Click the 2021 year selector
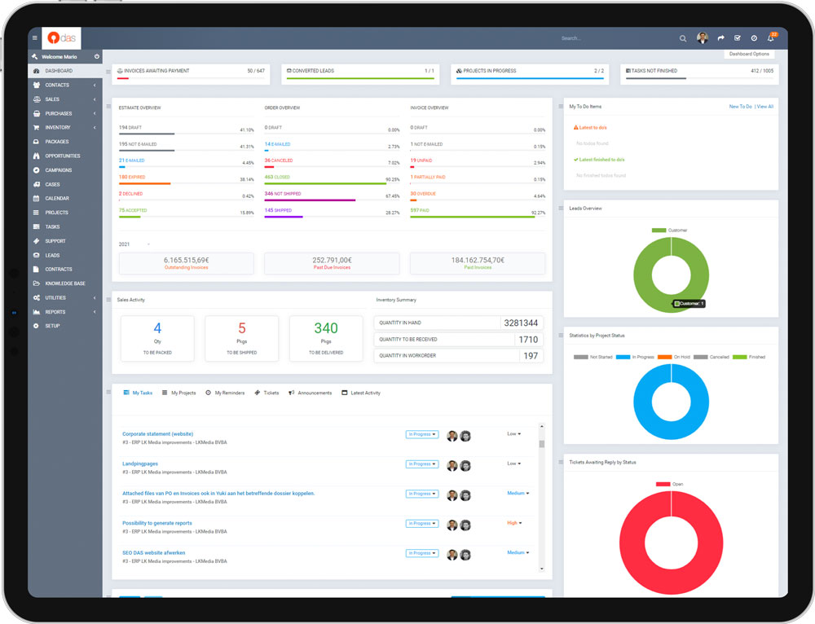Viewport: 815px width, 624px height. (x=134, y=244)
